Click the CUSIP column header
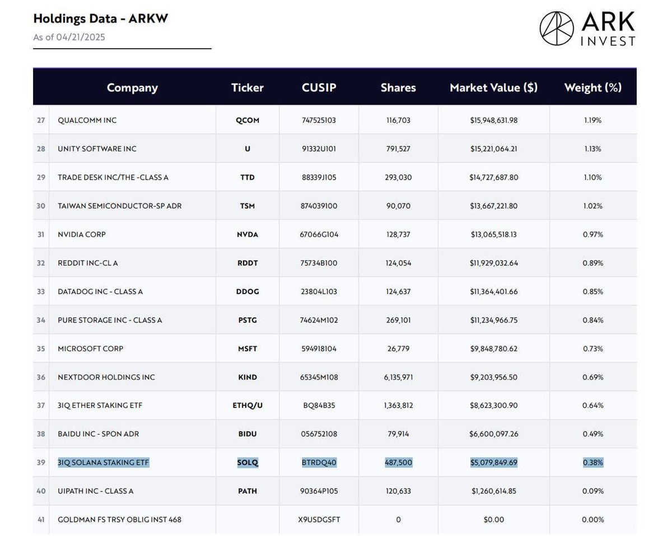 click(319, 87)
